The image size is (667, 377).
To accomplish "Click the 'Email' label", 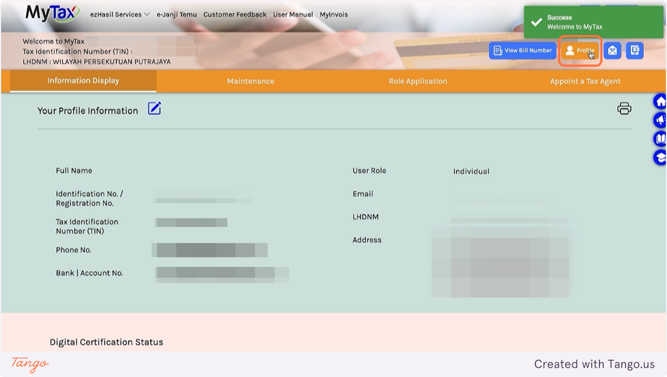I will [363, 194].
